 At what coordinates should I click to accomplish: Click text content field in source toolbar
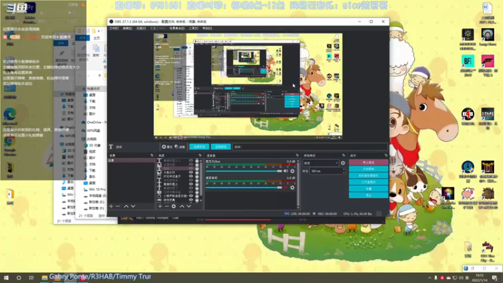[x=309, y=147]
